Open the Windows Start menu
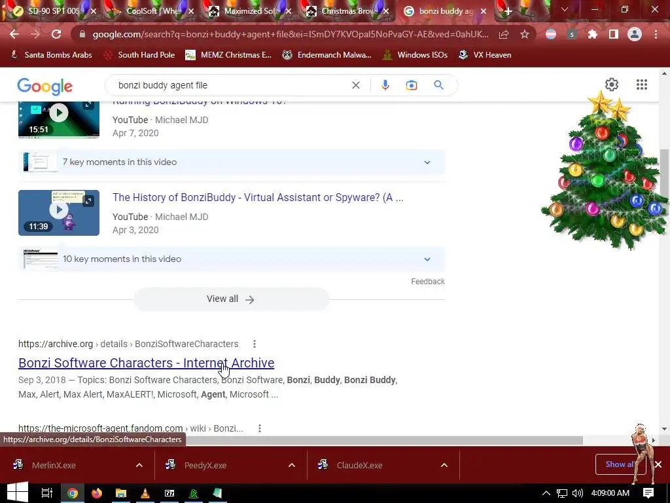This screenshot has width=670, height=503. point(18,493)
